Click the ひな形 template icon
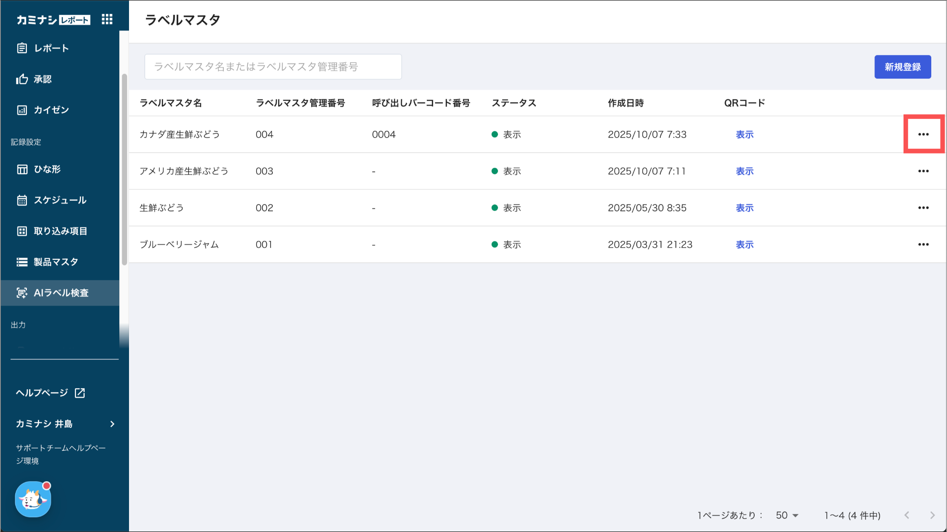 (x=22, y=169)
